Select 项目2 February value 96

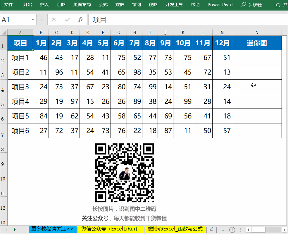pyautogui.click(x=56, y=72)
